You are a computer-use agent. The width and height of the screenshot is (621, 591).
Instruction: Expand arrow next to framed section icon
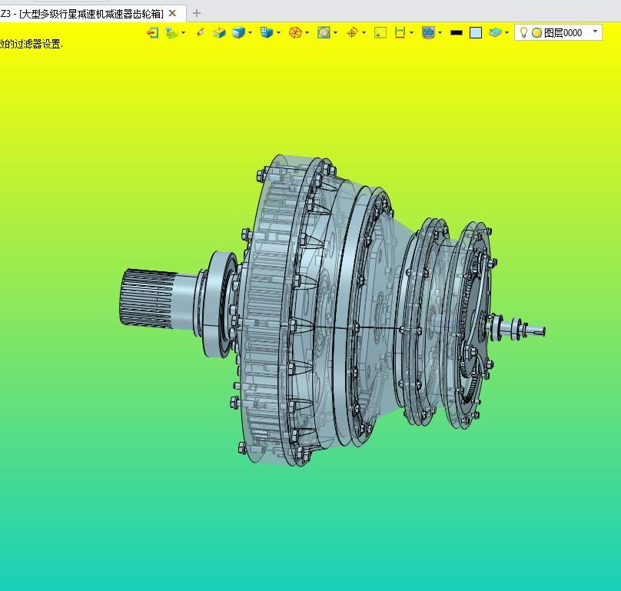pos(336,33)
